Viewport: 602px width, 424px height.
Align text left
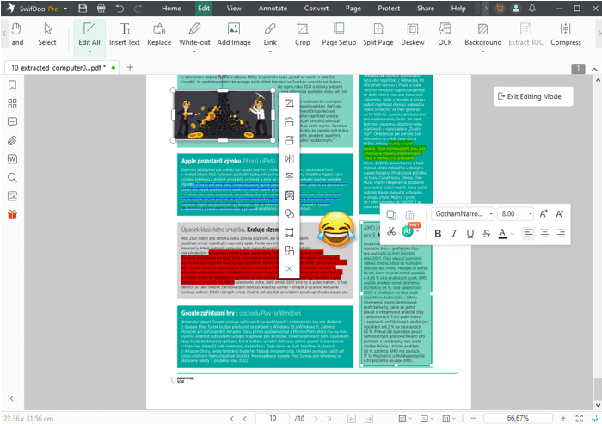pos(529,233)
